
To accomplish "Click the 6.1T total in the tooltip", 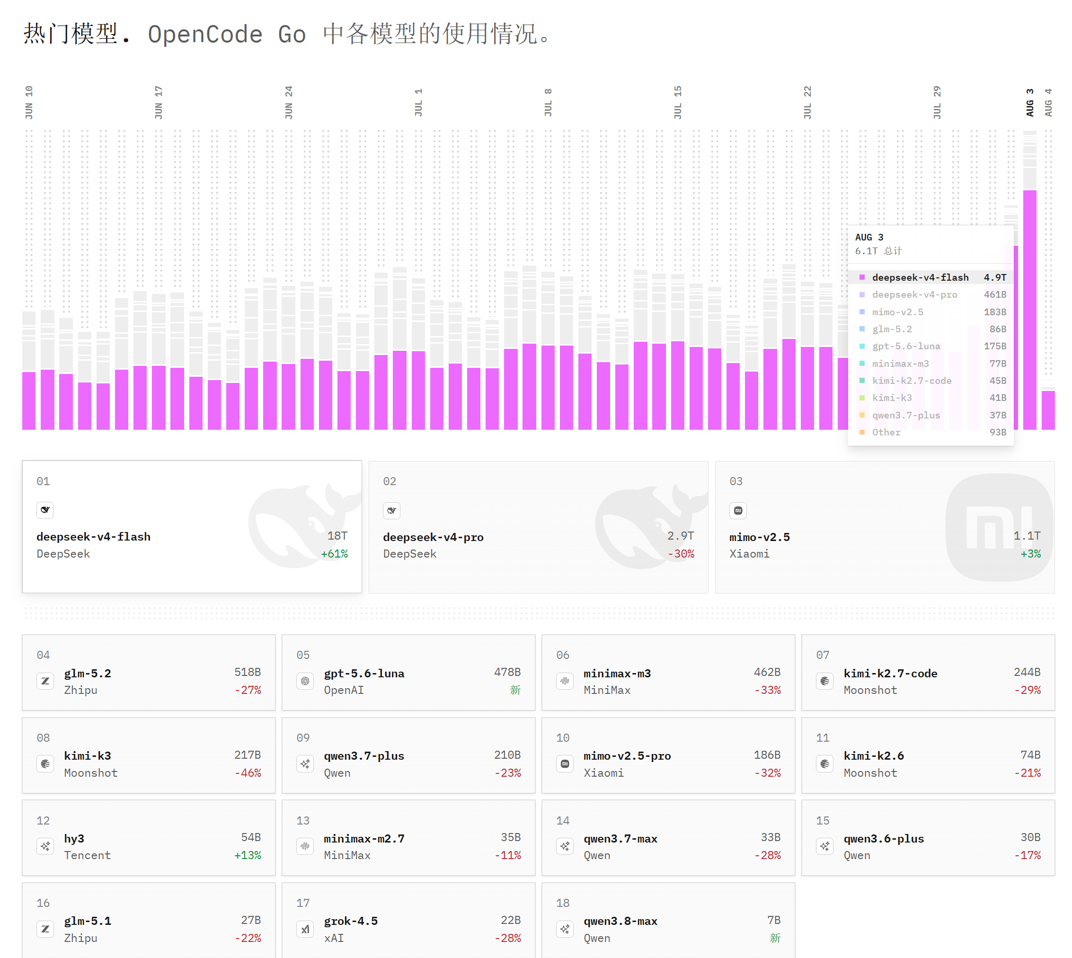I will tap(878, 251).
